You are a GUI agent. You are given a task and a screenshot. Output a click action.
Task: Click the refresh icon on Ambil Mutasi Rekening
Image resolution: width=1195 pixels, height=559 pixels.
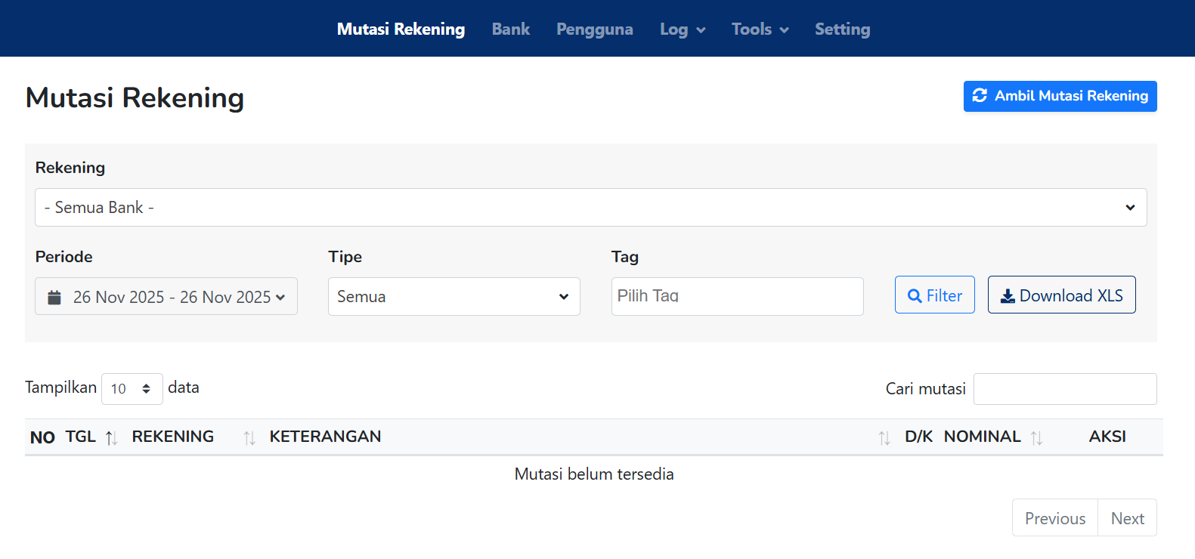click(980, 96)
